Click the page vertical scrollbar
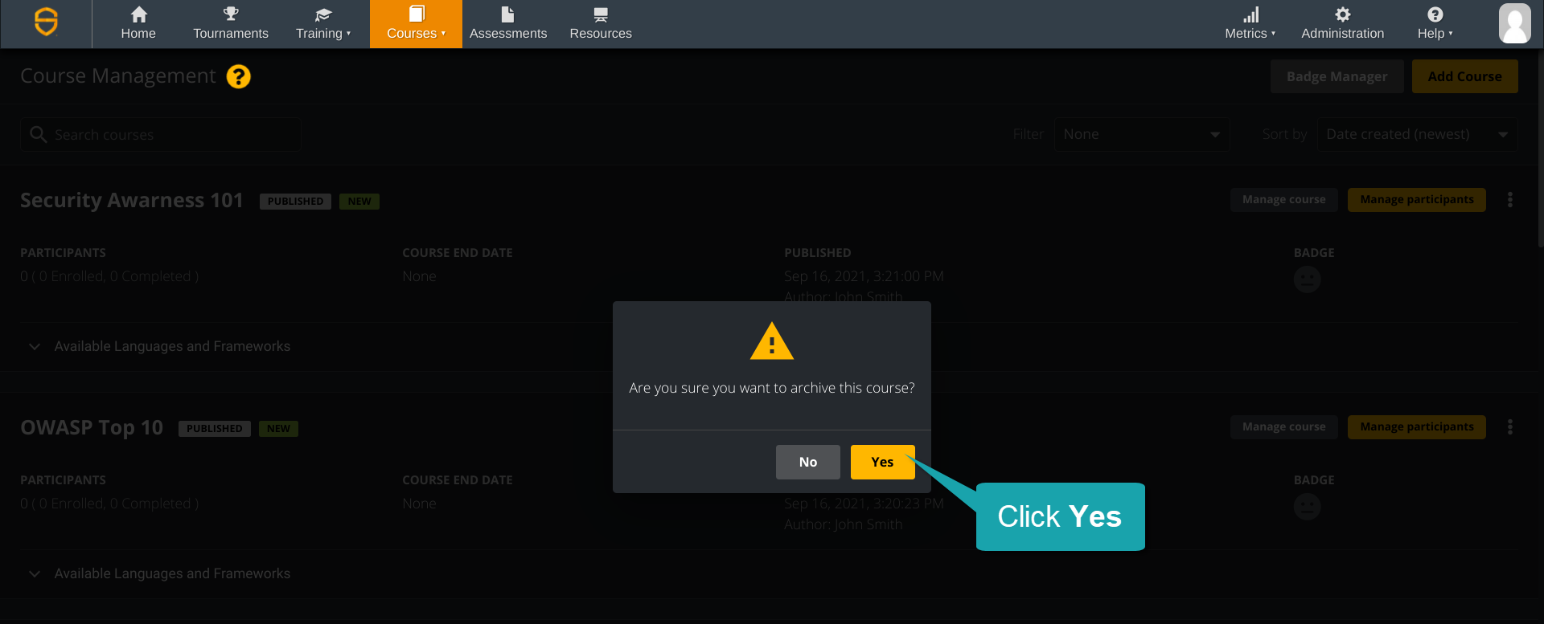 coord(1539,149)
